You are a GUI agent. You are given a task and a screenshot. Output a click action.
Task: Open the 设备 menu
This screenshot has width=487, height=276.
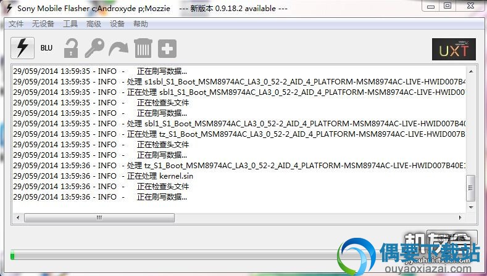tap(117, 24)
